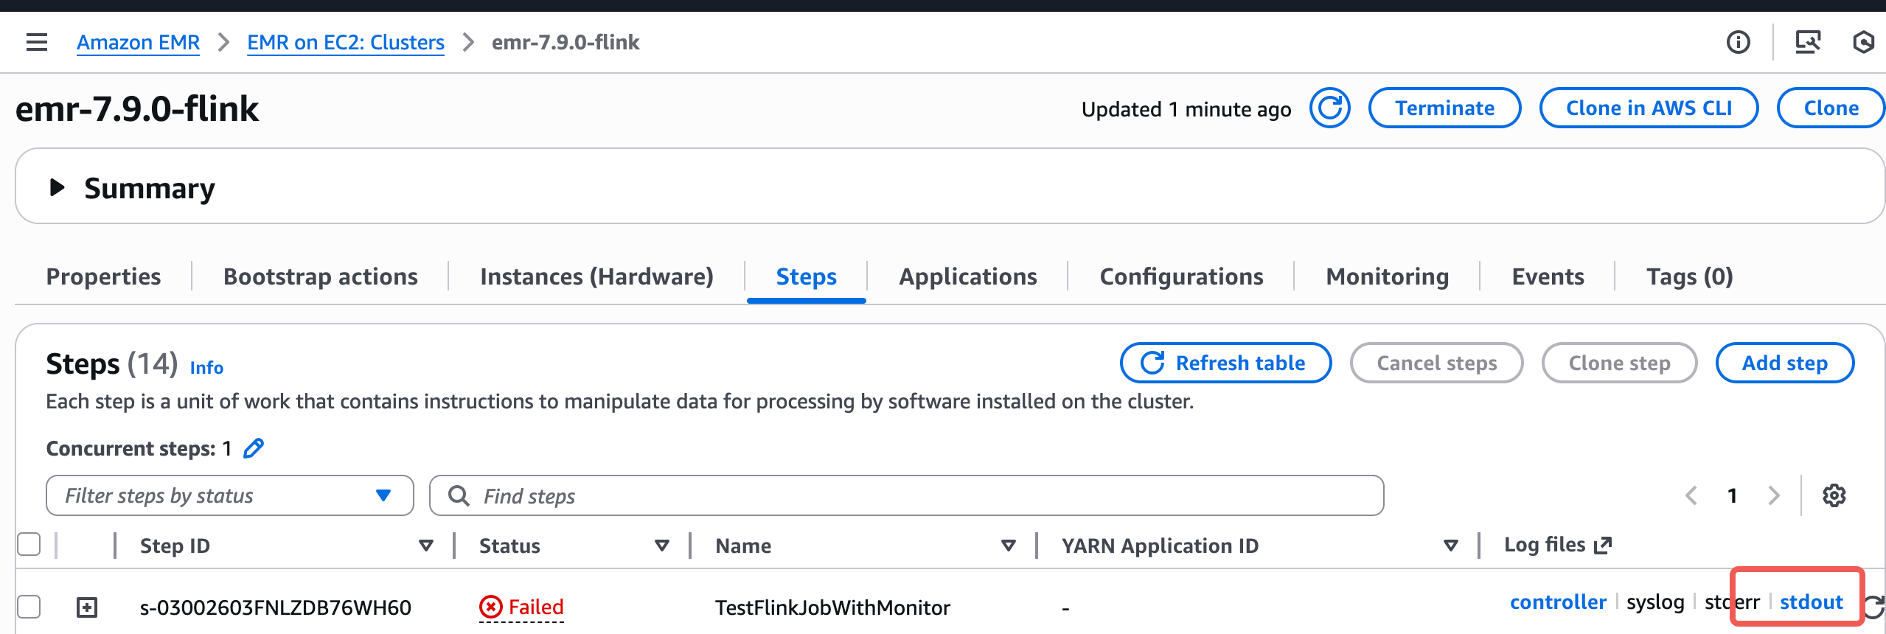Open the CloudShell icon in the header

(1807, 43)
